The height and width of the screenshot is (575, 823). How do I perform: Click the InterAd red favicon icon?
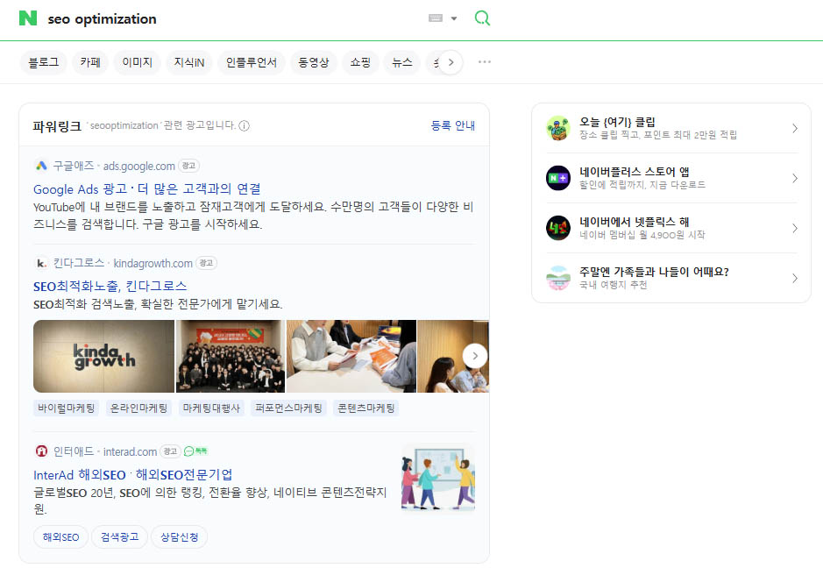coord(41,451)
